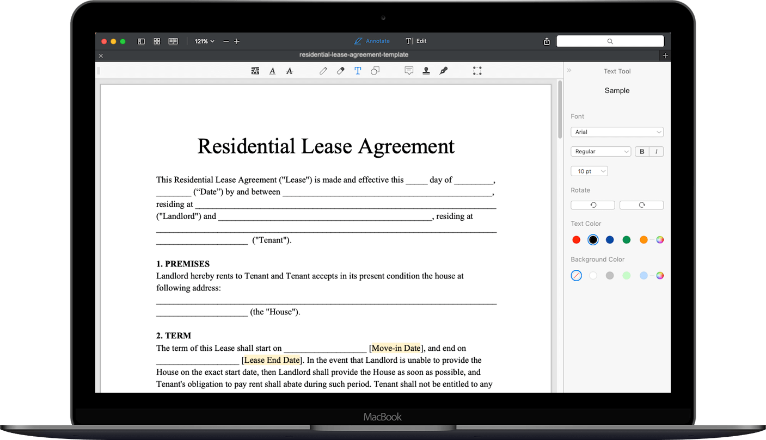The width and height of the screenshot is (766, 440).
Task: Select the Signature tool
Action: click(443, 71)
